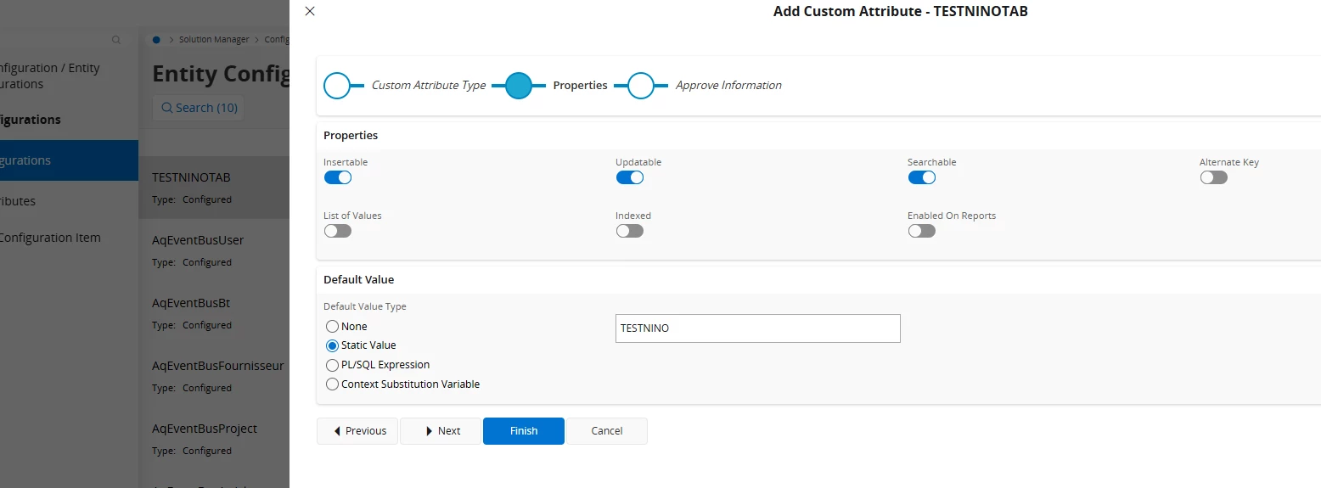Go to Custom Attribute Type step circle
Screen dimensions: 1321x488
click(x=337, y=86)
